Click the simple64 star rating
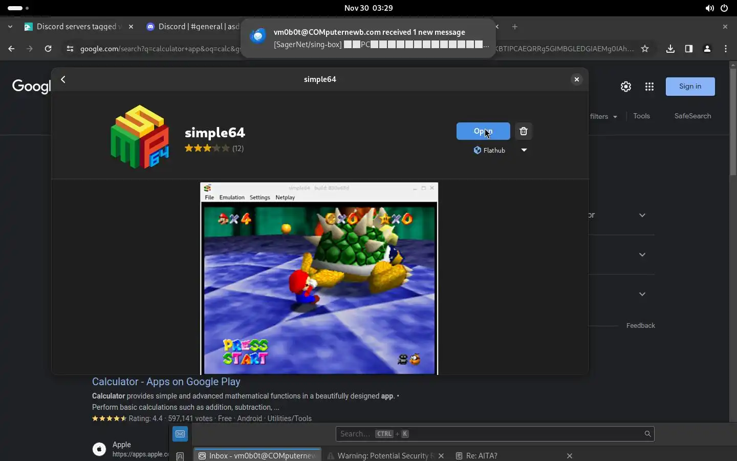 click(x=207, y=149)
